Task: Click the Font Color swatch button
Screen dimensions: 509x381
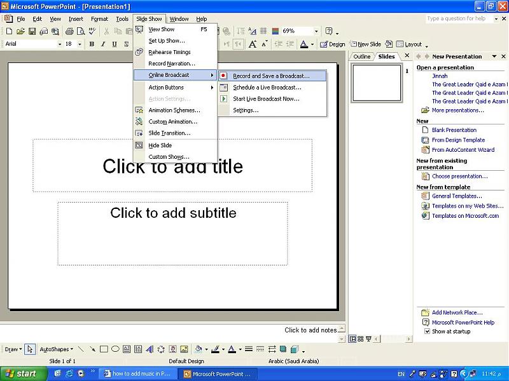Action: [303, 44]
